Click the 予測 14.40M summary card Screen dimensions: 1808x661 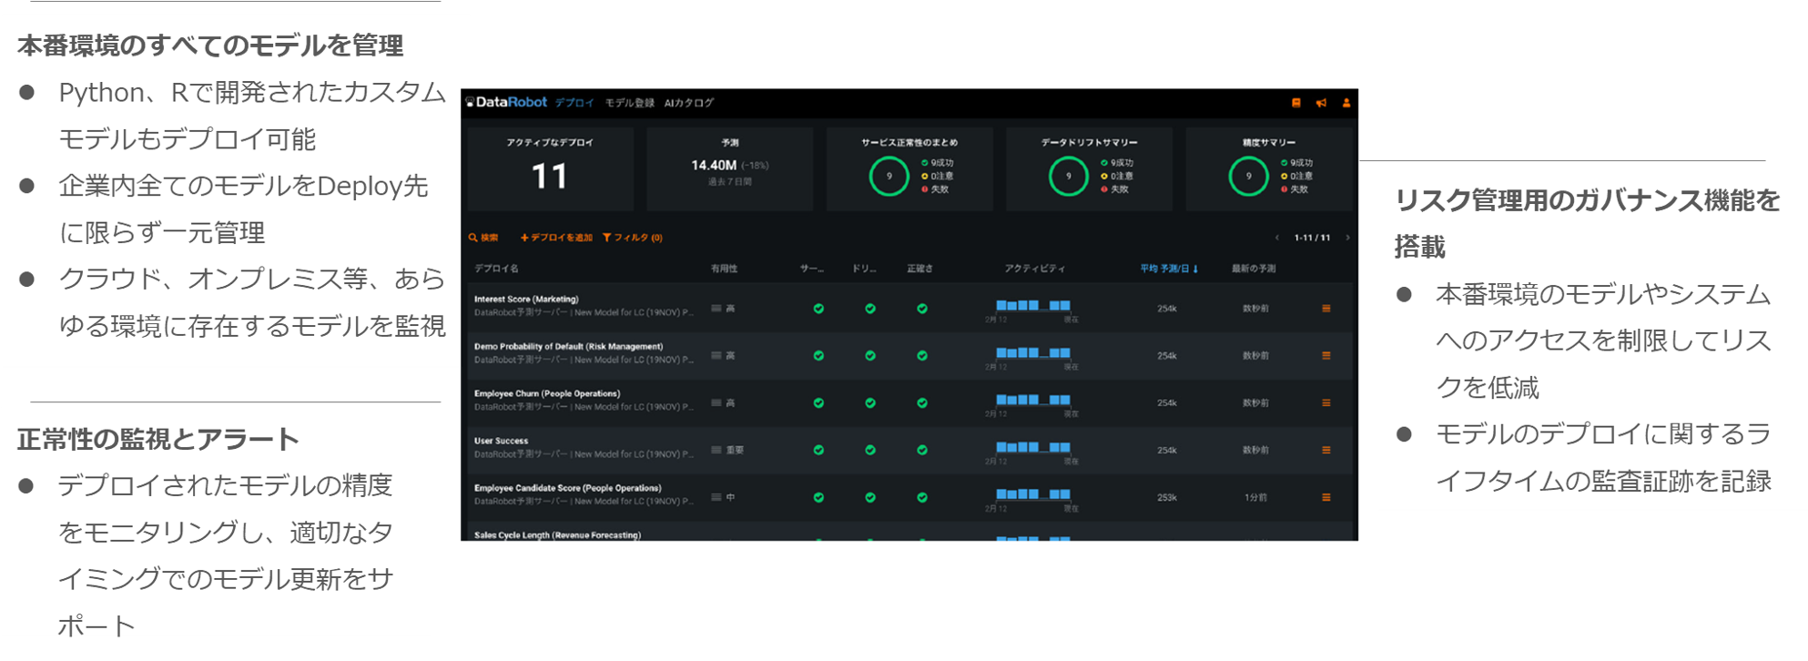tap(730, 168)
